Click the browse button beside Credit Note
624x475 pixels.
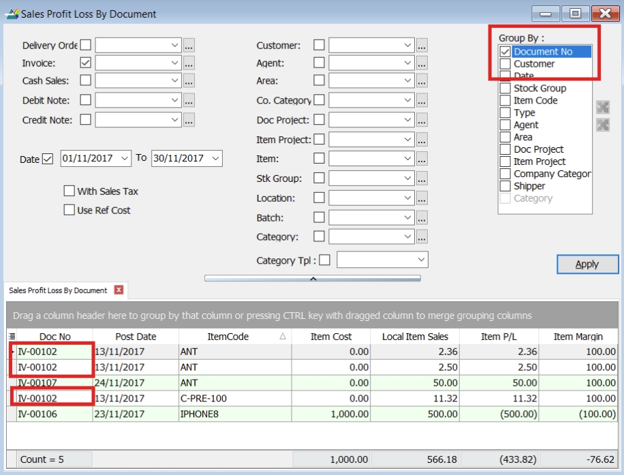[x=189, y=120]
